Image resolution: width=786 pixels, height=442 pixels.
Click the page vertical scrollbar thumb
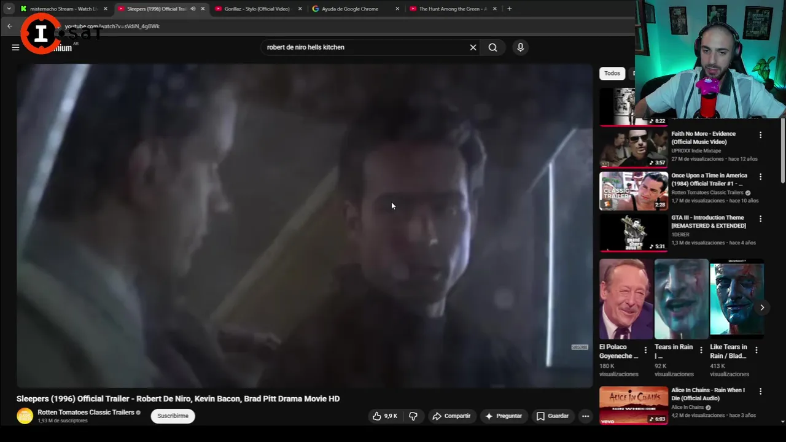782,150
